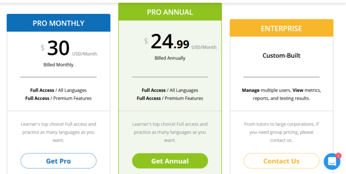Select the PRO MONTHLY plan header
Screen dimensions: 346x174
[x=59, y=23]
